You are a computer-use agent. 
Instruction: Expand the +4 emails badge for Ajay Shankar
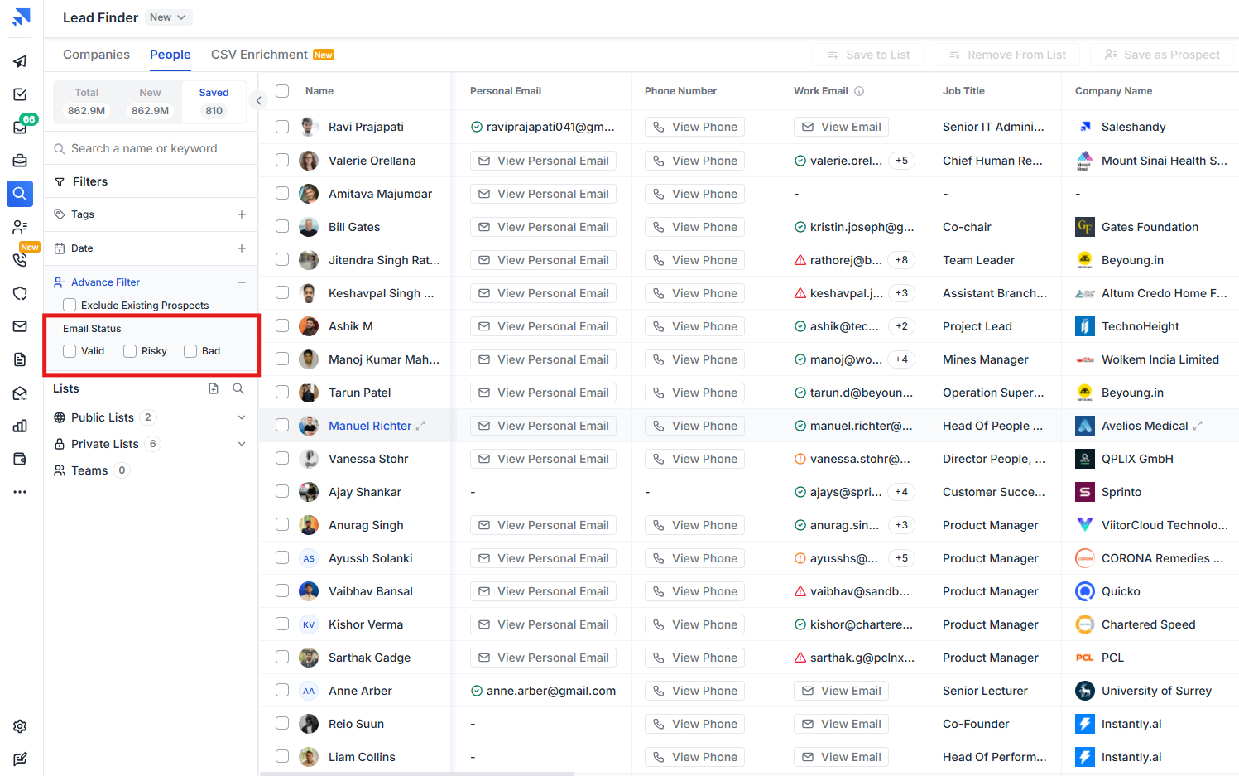[x=901, y=492]
